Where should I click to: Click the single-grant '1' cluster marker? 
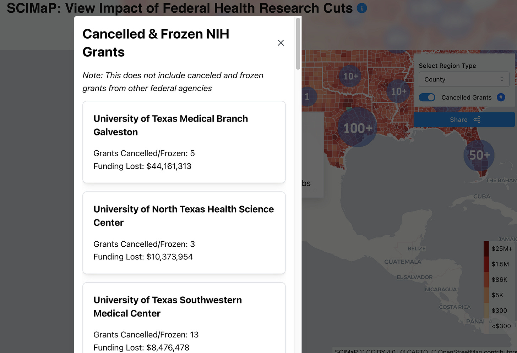pyautogui.click(x=308, y=96)
